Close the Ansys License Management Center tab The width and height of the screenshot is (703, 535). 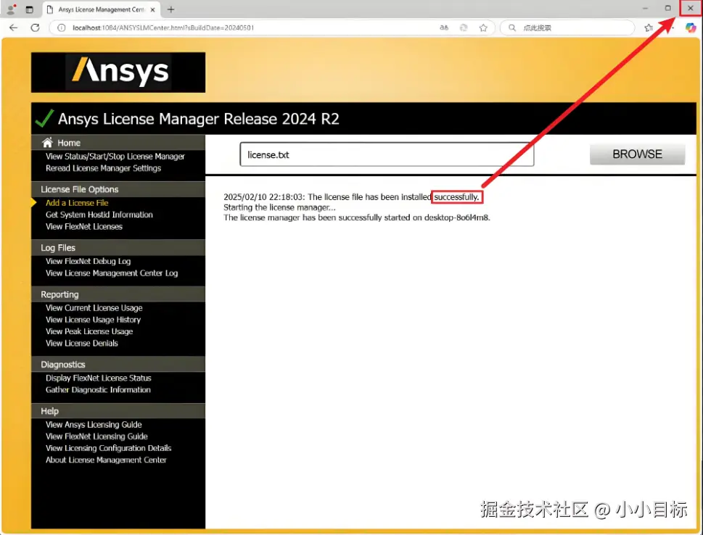tap(152, 9)
